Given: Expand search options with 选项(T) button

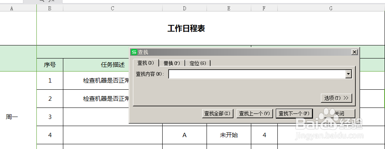Looking at the screenshot, I should pyautogui.click(x=336, y=98).
